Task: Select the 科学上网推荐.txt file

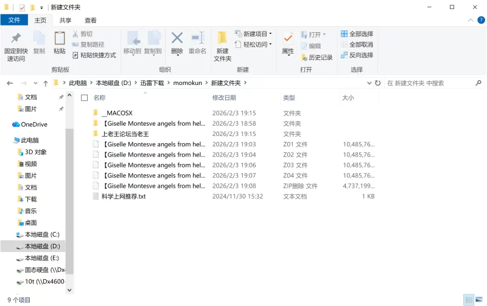Action: click(x=119, y=196)
